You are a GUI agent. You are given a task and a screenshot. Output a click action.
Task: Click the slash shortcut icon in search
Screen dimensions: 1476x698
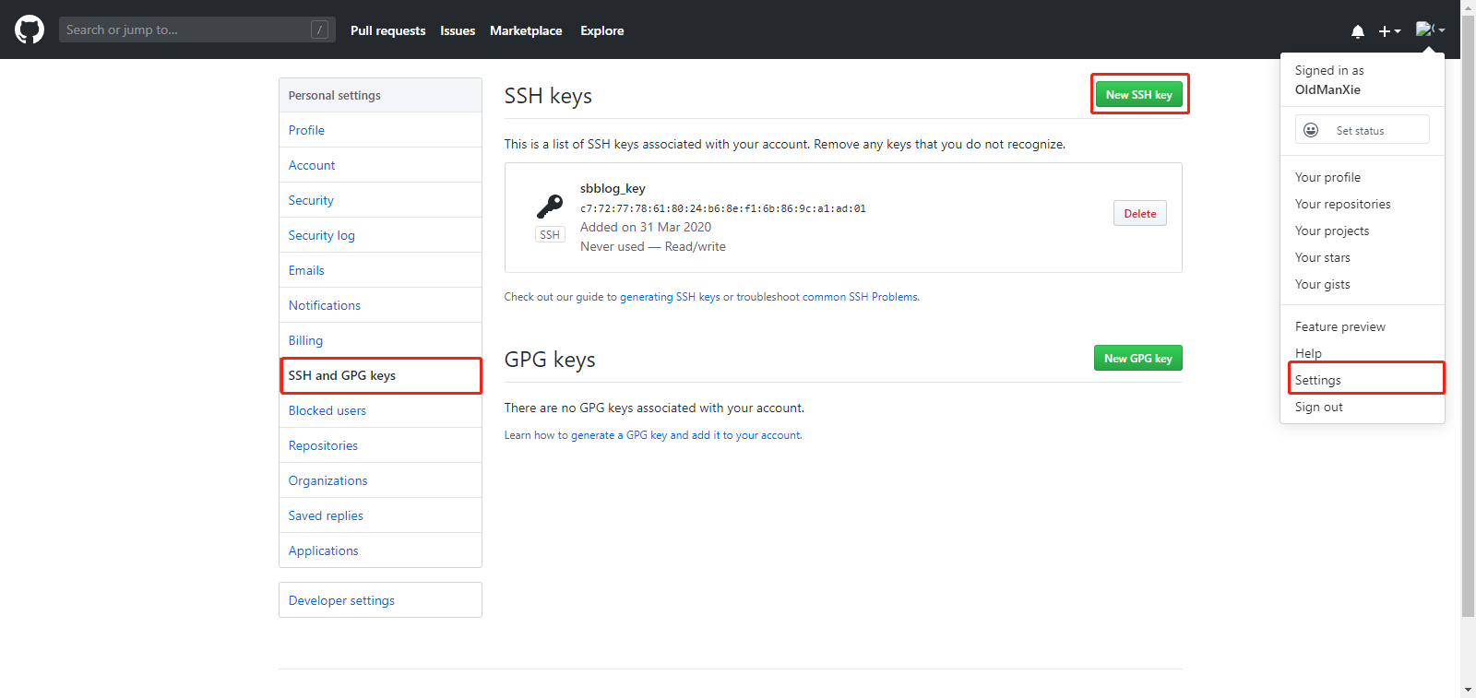pos(319,30)
